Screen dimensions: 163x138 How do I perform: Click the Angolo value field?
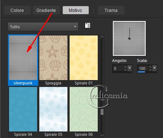pyautogui.click(x=118, y=68)
